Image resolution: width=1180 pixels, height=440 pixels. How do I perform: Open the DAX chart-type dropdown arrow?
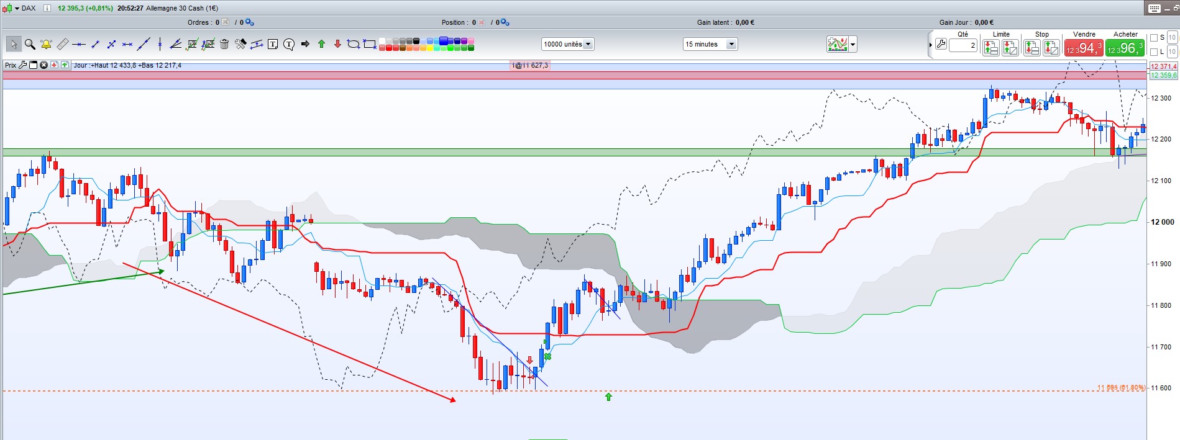(x=17, y=8)
